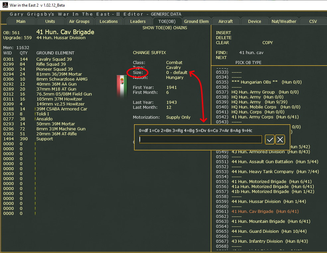Select 'Toldi I' ground element

click(x=42, y=114)
